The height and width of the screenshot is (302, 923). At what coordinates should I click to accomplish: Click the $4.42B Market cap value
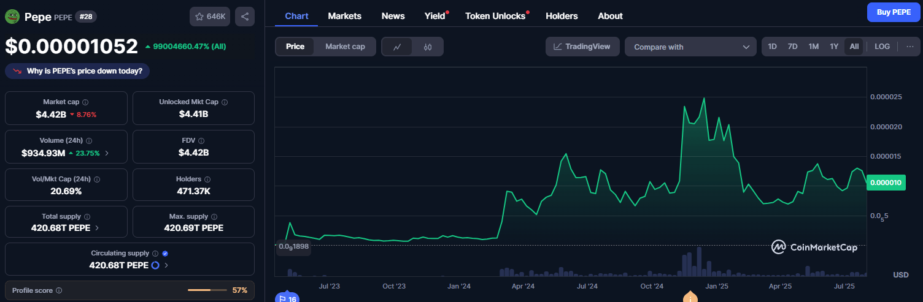50,114
